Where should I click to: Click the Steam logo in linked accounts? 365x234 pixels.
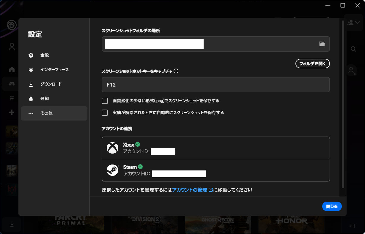(112, 170)
